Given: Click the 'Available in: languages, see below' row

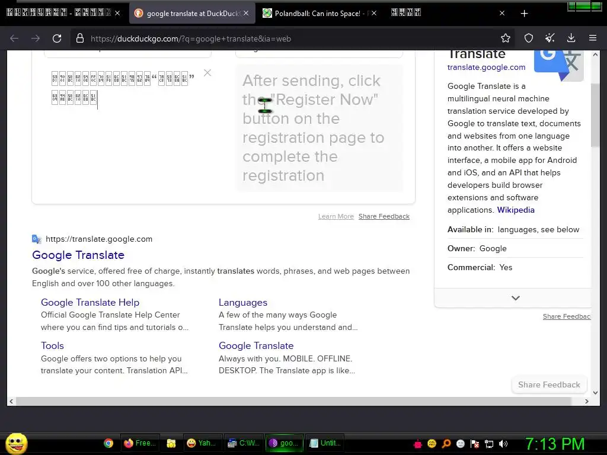Looking at the screenshot, I should click(515, 229).
